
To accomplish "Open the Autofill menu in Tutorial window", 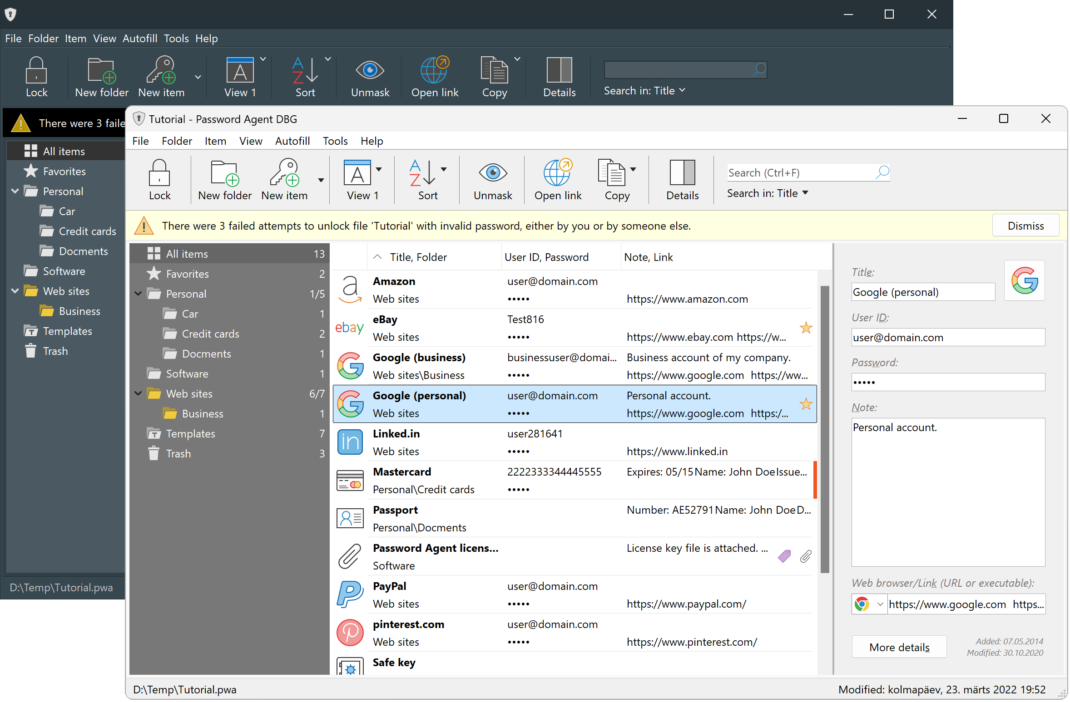I will click(292, 141).
